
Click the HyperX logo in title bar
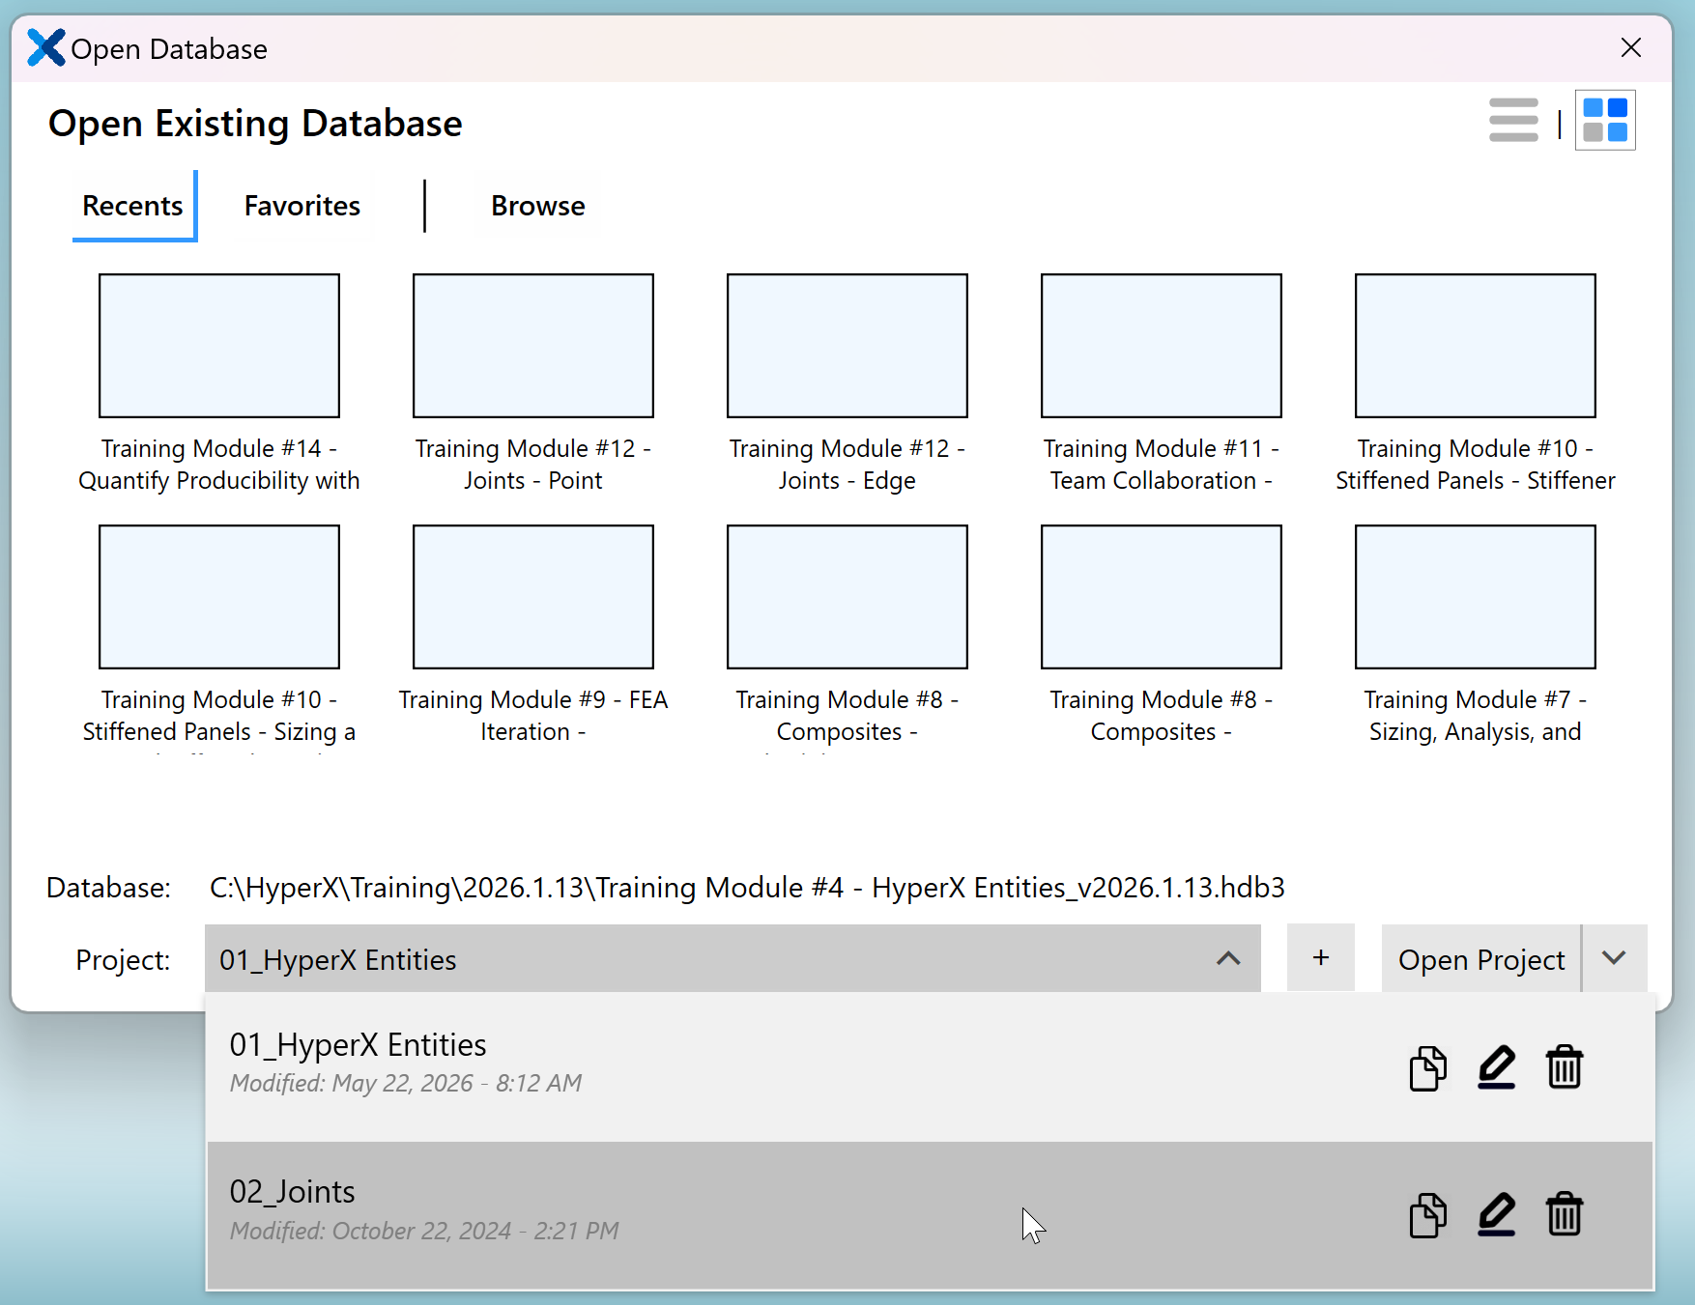coord(45,47)
